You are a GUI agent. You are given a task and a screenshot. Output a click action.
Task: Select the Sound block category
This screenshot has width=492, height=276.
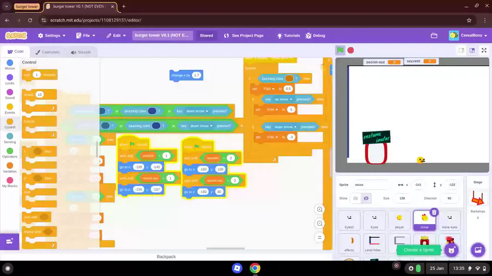point(10,94)
